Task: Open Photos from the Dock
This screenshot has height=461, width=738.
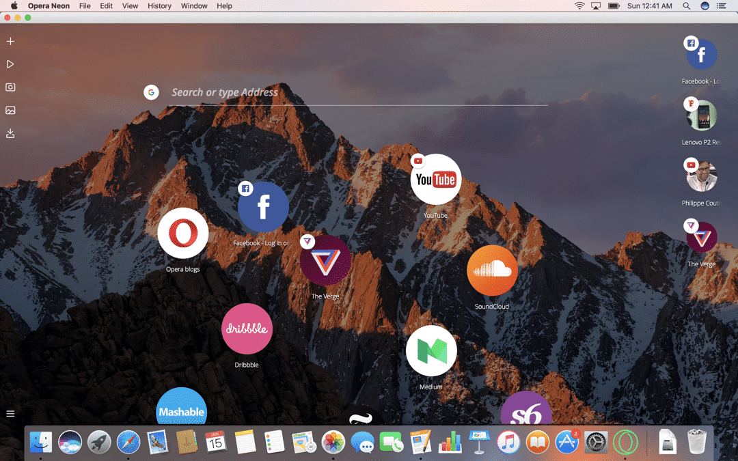Action: click(333, 442)
